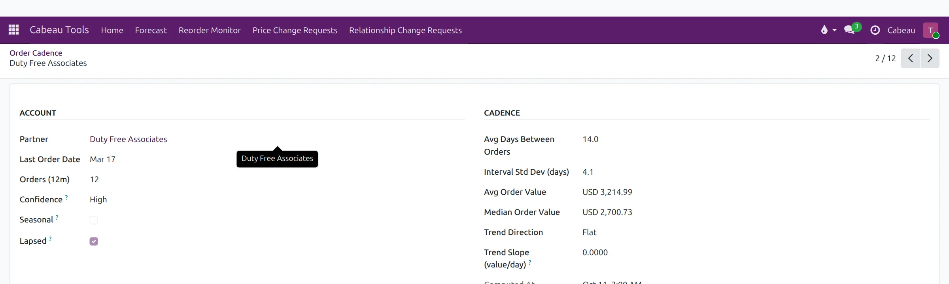Image resolution: width=949 pixels, height=284 pixels.
Task: Click the Interval Std Dev value 4.1
Action: (x=588, y=172)
